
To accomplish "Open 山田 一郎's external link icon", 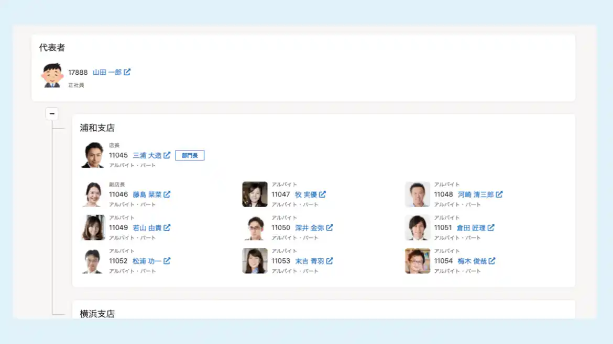I will click(127, 72).
